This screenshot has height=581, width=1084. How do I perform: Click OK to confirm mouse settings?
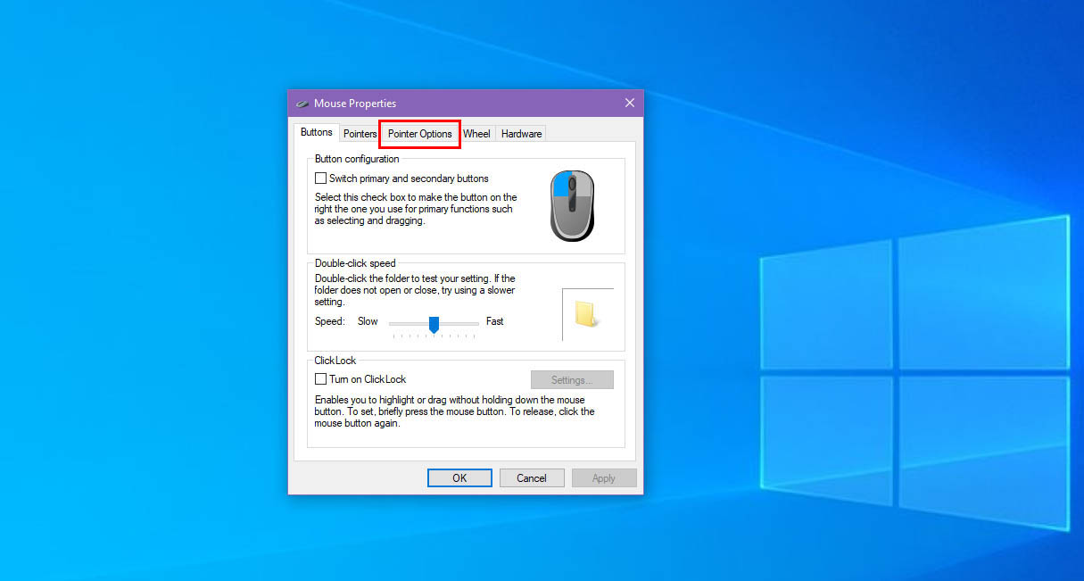459,477
